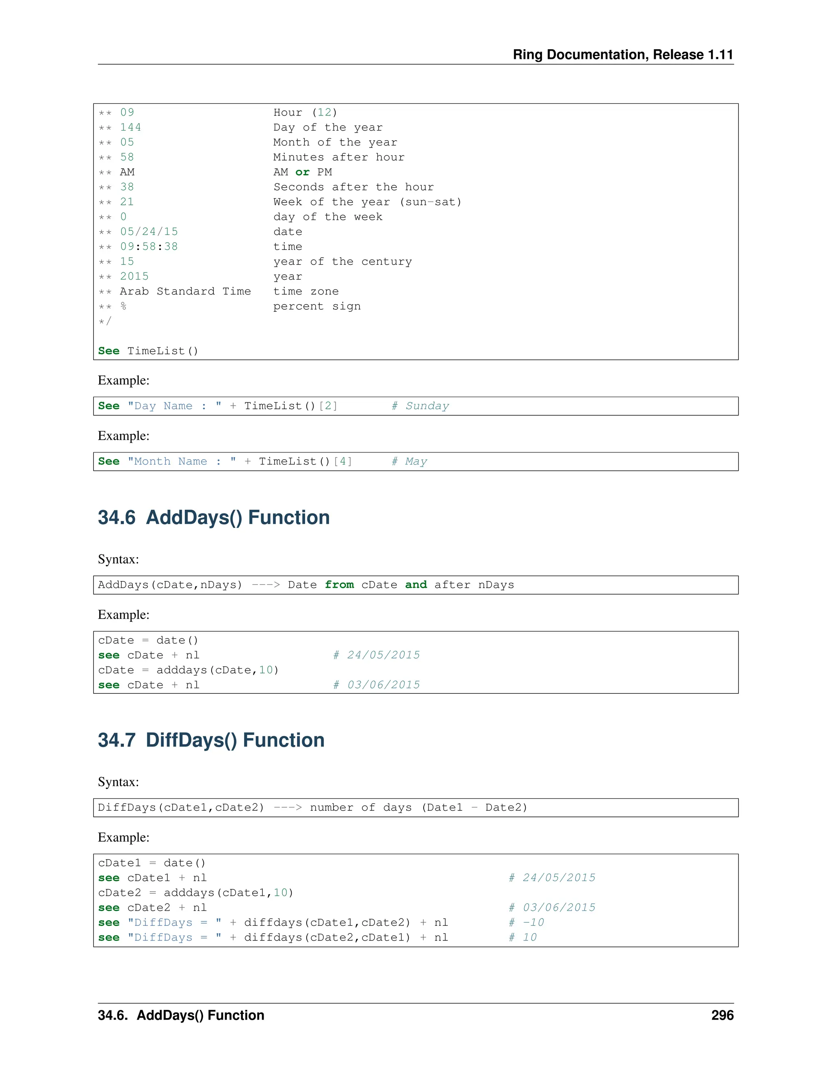Click 'See TimeList()' code line

(148, 351)
